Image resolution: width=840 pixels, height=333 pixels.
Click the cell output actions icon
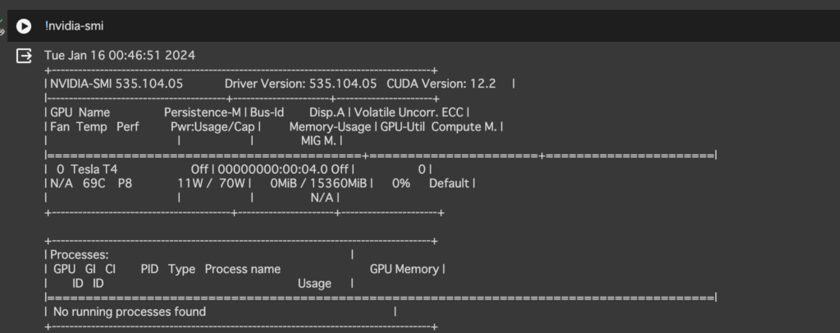pyautogui.click(x=25, y=56)
